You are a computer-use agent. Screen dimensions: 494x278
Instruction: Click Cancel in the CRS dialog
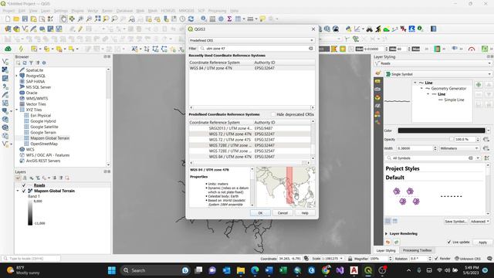click(x=283, y=213)
